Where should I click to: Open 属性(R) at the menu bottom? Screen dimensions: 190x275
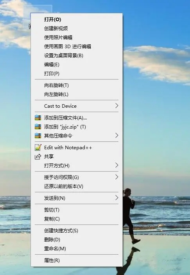(52, 261)
